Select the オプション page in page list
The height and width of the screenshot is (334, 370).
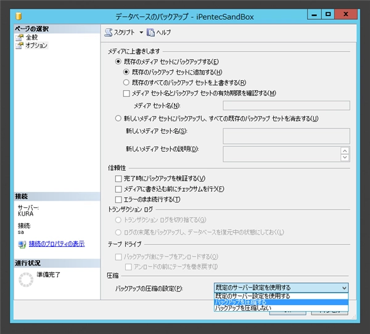(x=36, y=45)
